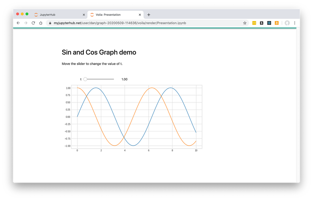Open Chrome's three-dot menu

click(x=295, y=23)
